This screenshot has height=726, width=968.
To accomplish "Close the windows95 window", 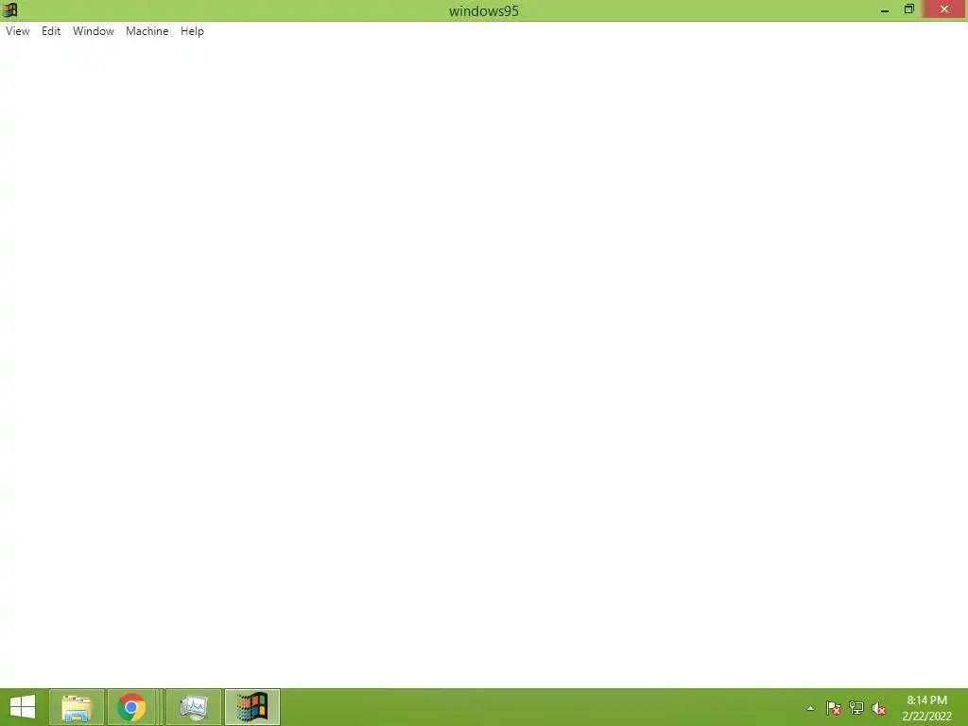I will pyautogui.click(x=944, y=9).
